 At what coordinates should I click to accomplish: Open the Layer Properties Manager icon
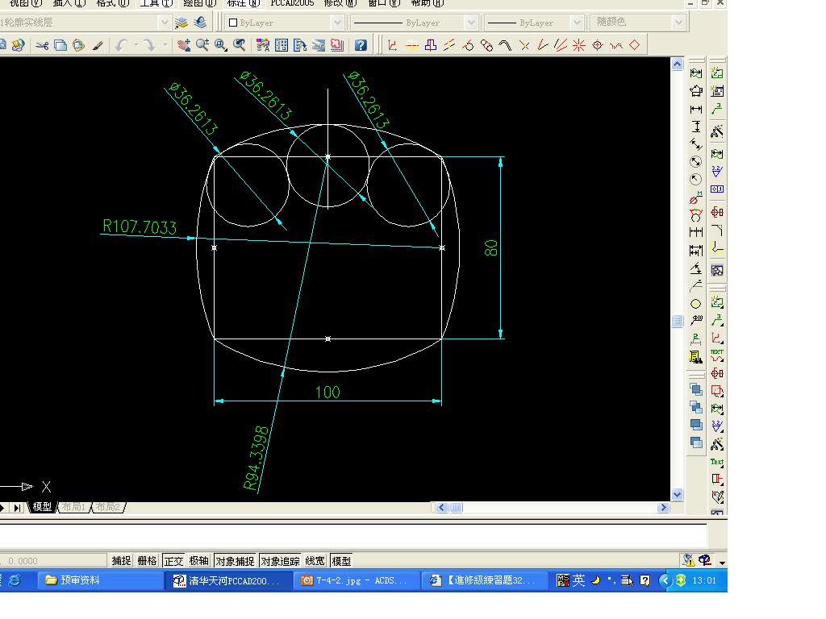pyautogui.click(x=181, y=23)
